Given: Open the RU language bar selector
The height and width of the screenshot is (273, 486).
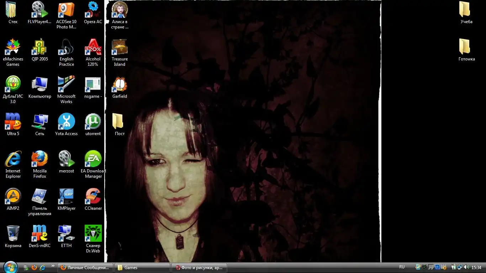Looking at the screenshot, I should pos(402,267).
